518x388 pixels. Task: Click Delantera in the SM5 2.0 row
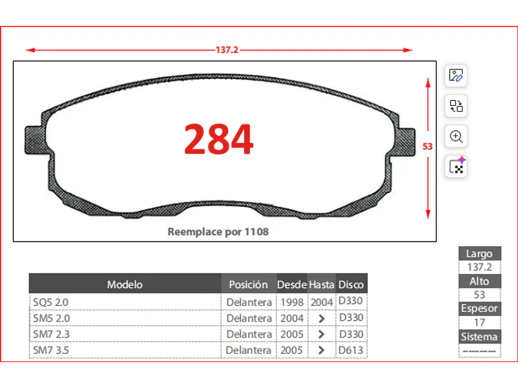(249, 318)
